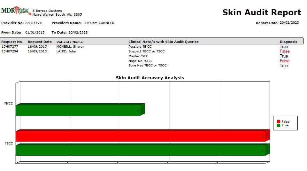The width and height of the screenshot is (307, 171).
Task: Select request number 15H07294
Action: point(10,51)
